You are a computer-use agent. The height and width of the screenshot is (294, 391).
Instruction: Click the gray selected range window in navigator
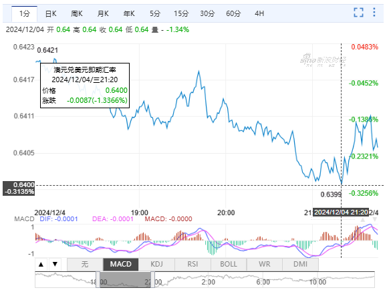tap(125, 280)
